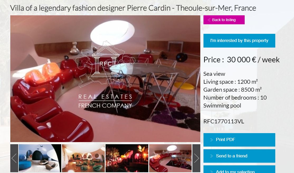Open the Print PDF option
This screenshot has width=294, height=173.
[239, 140]
